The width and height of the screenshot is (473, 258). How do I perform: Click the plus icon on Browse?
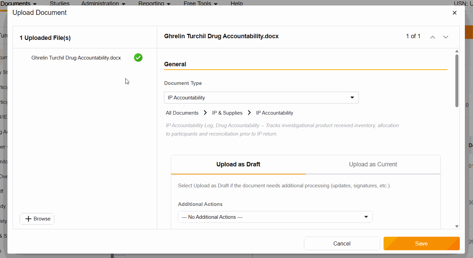tap(28, 219)
